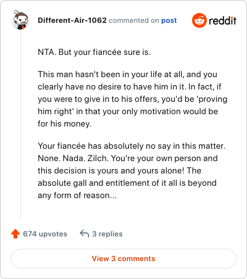Open the blue 'post' link
This screenshot has width=247, height=279.
coord(169,20)
